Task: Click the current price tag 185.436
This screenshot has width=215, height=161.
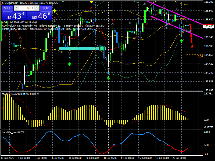Action: tap(209, 26)
